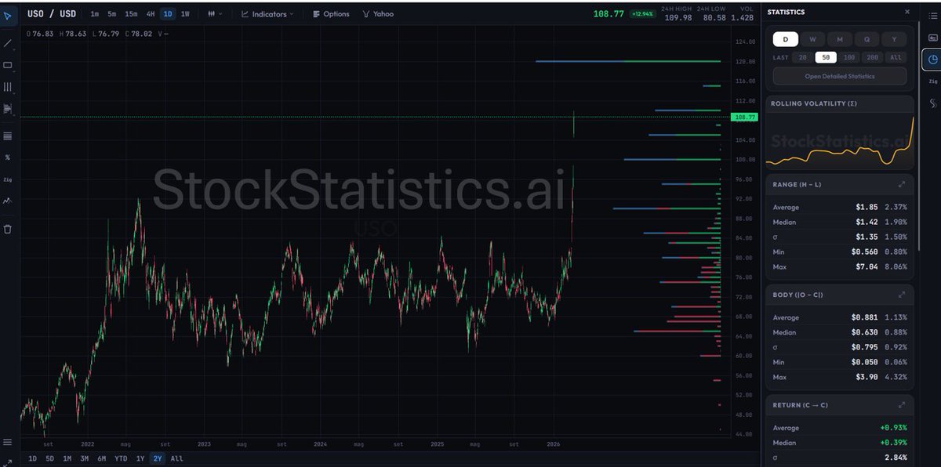Select the cursor pointer tool
The width and height of the screenshot is (941, 467).
click(8, 15)
